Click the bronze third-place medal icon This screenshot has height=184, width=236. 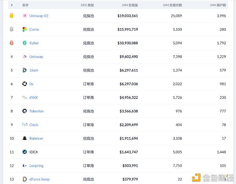pyautogui.click(x=12, y=43)
